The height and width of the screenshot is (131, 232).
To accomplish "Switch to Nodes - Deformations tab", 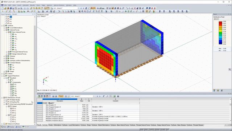I will tap(55, 125).
